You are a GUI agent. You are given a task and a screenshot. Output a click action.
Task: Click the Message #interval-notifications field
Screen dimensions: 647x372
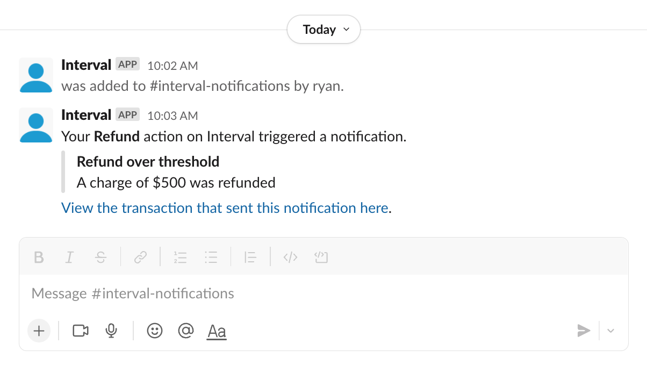click(322, 294)
